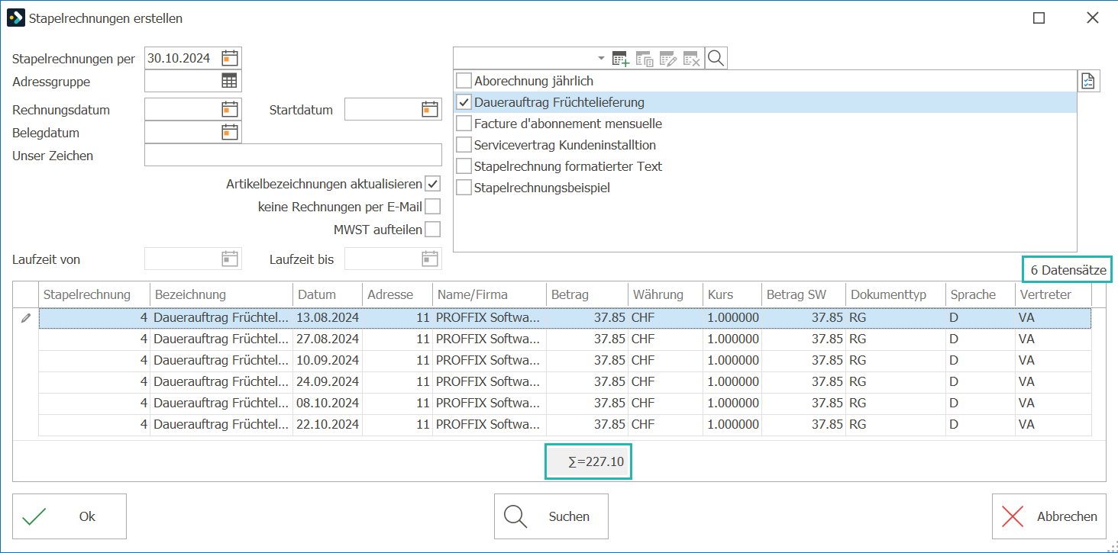Open the Rechnungsdatum calendar picker
The image size is (1118, 553).
[x=230, y=110]
